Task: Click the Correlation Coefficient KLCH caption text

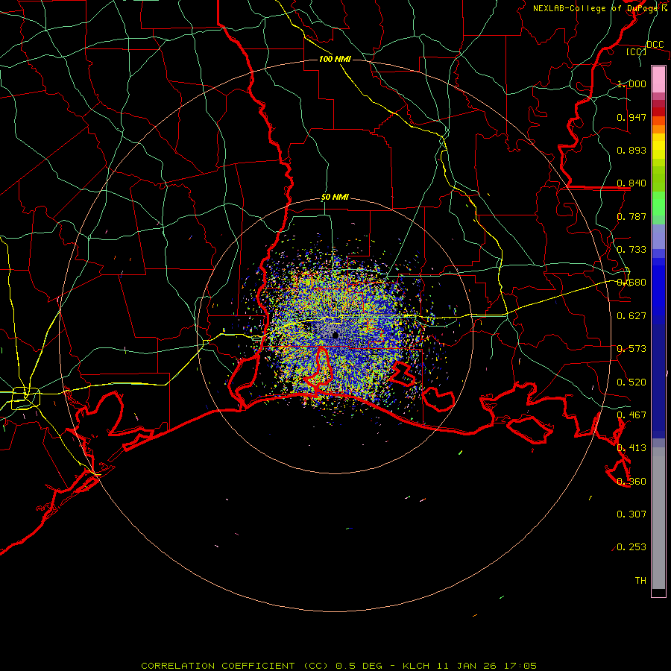Action: click(x=339, y=666)
